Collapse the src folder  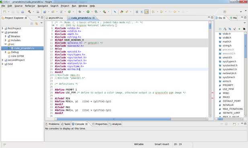[x=6, y=44]
